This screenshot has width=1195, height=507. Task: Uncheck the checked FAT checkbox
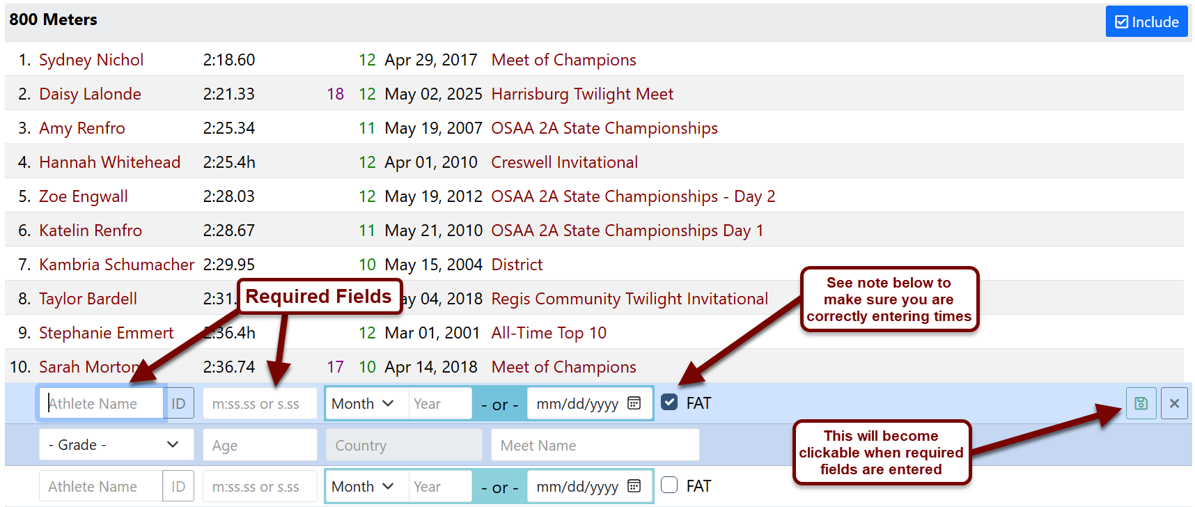pos(669,402)
